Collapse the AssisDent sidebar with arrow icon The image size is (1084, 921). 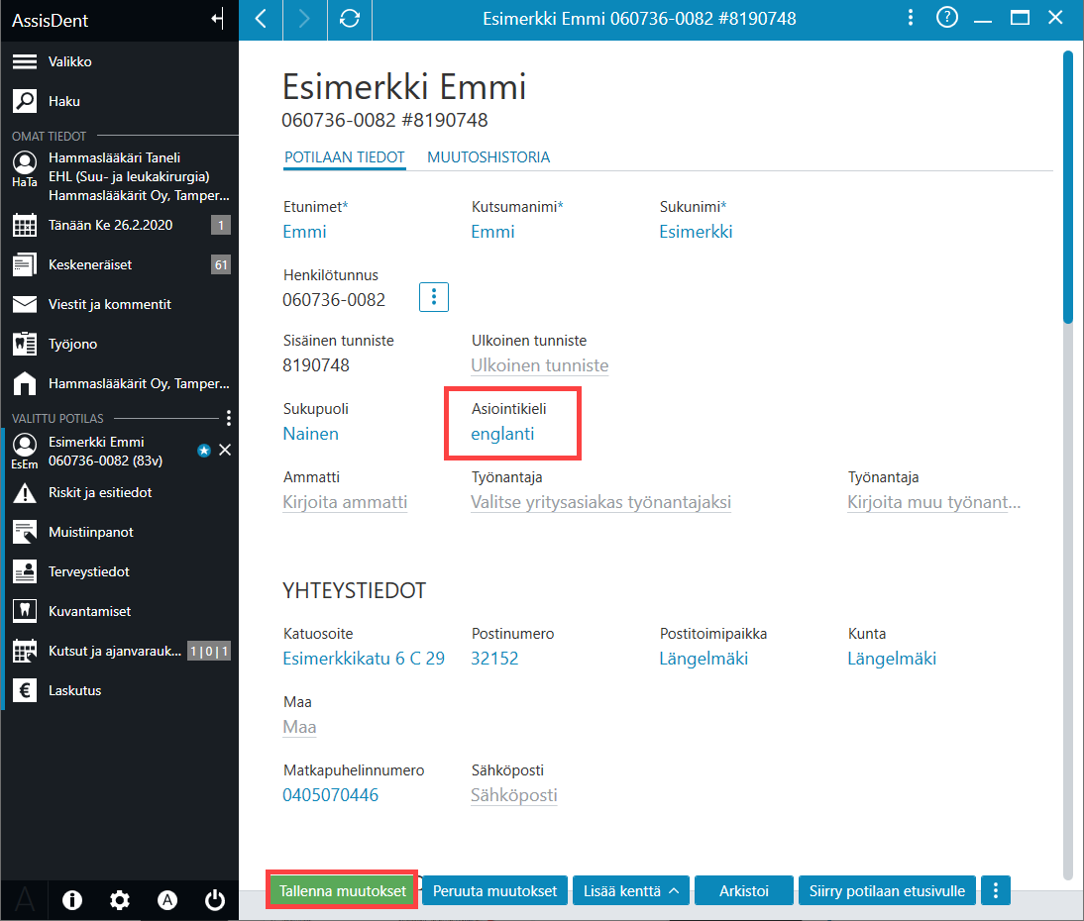(x=218, y=20)
